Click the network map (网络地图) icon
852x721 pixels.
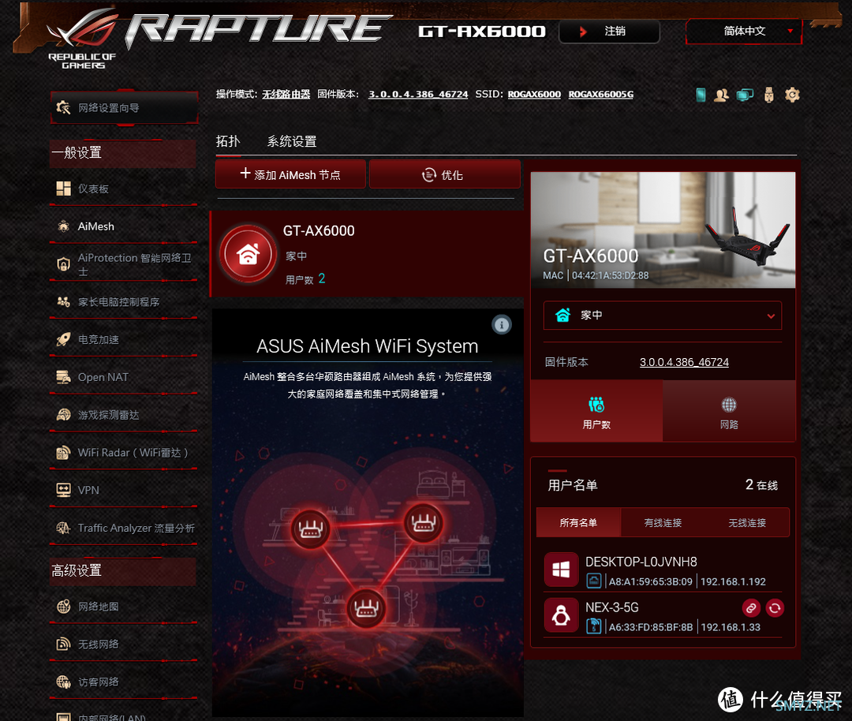pyautogui.click(x=64, y=607)
